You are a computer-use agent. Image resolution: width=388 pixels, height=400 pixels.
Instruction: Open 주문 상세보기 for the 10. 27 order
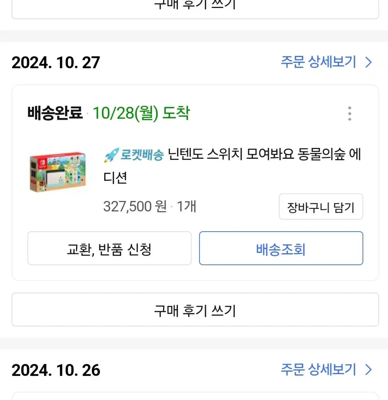pos(318,62)
